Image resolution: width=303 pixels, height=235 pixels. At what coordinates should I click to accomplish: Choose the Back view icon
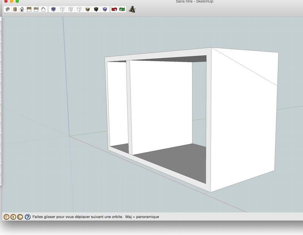36,9
